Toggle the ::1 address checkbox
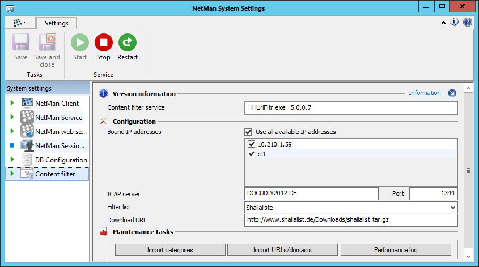 tap(252, 154)
